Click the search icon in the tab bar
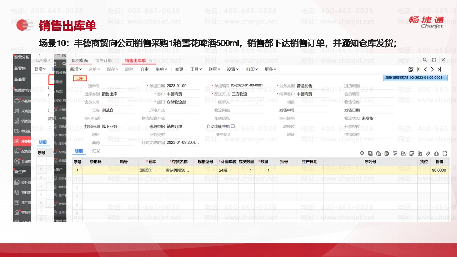457x257 pixels. coord(425,60)
